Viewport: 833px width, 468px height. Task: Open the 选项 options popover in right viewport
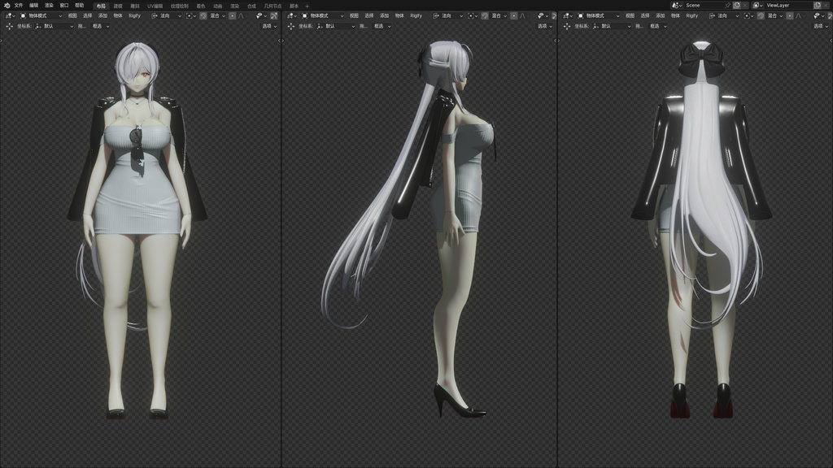pos(820,25)
